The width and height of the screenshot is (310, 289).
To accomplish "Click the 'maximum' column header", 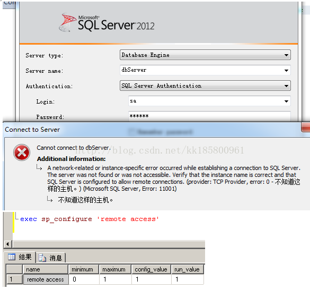I will (x=115, y=269).
